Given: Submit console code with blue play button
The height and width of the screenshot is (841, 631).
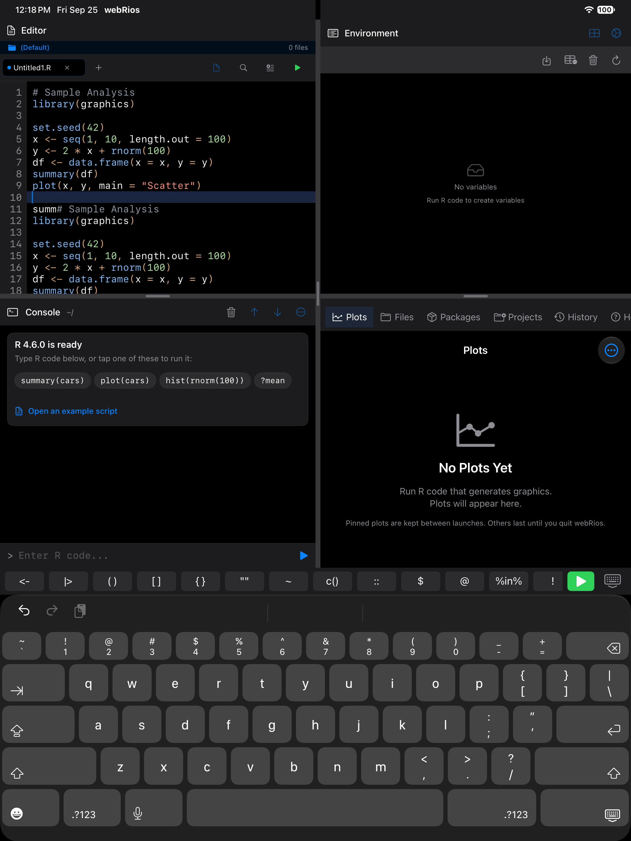Looking at the screenshot, I should pyautogui.click(x=304, y=556).
